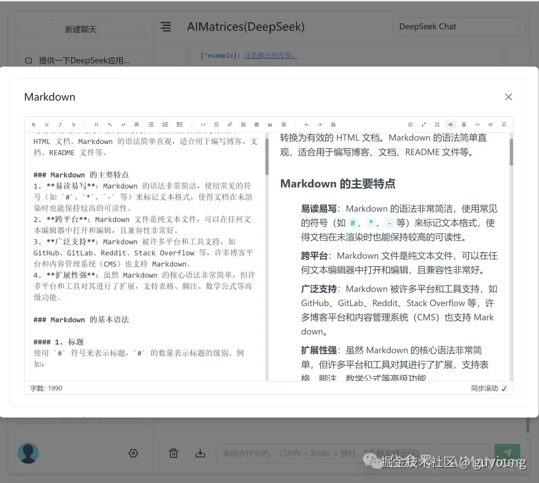Undo the last edit with the revoke arrow
This screenshot has height=483, width=539.
(306, 125)
